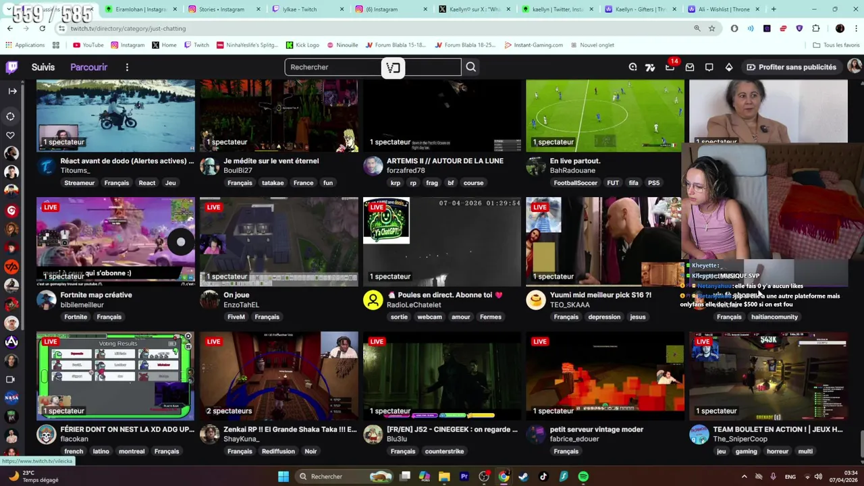Open the chat bubble icon in the Twitch header
This screenshot has height=486, width=864.
click(709, 67)
